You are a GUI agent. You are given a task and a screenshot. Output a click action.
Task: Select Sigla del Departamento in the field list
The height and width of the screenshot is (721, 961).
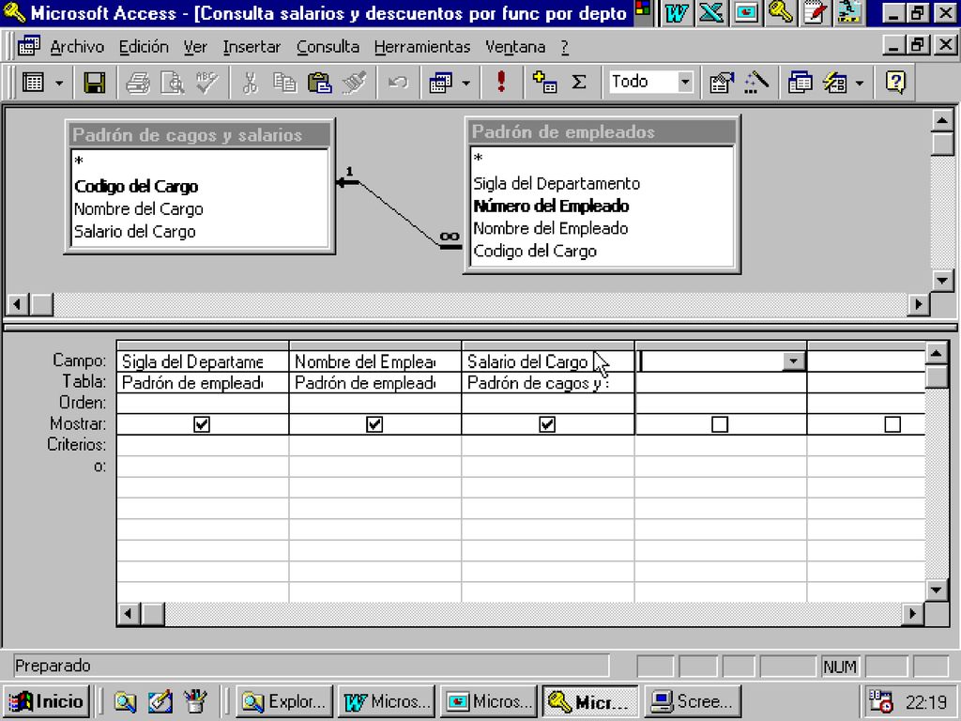557,183
